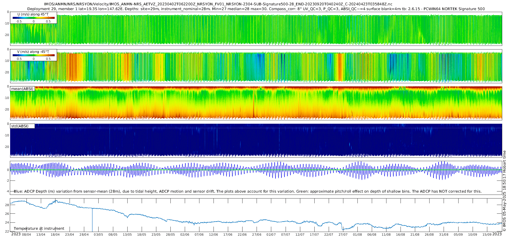Click the 02/06 date tick label
The height and width of the screenshot is (239, 507).
[x=185, y=235]
